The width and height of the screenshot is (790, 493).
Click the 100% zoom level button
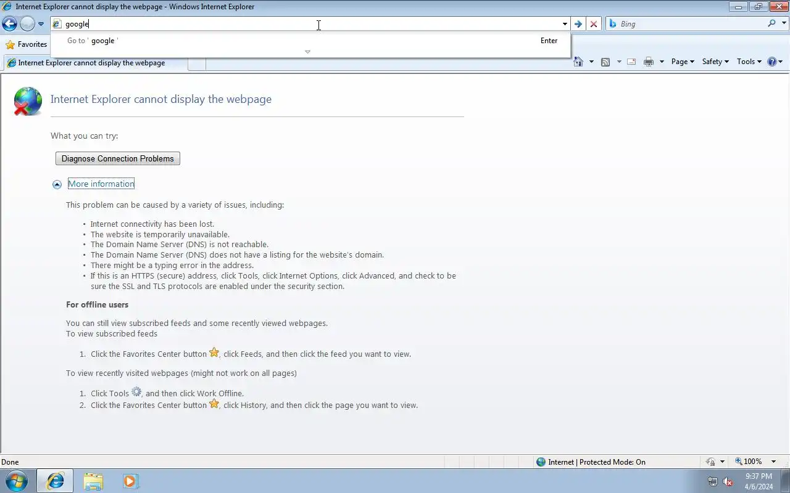click(x=749, y=462)
